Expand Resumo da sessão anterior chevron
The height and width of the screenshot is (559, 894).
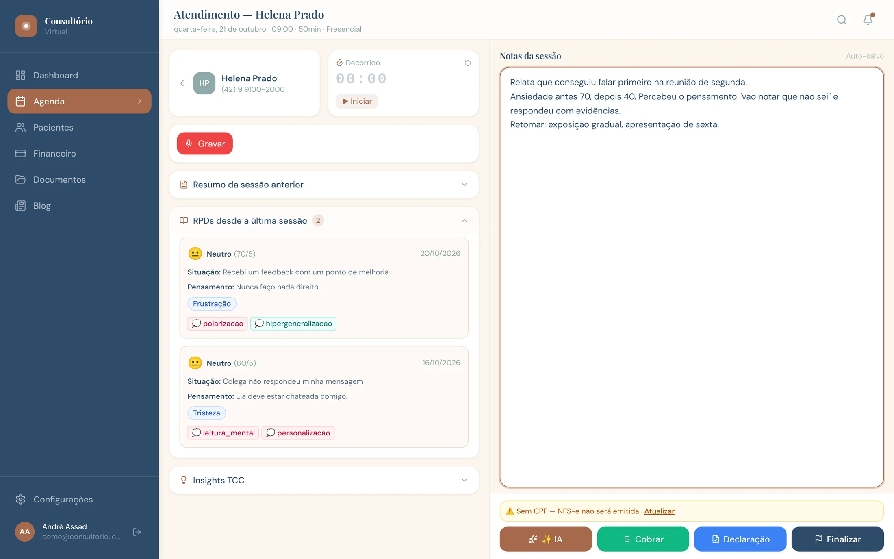464,185
